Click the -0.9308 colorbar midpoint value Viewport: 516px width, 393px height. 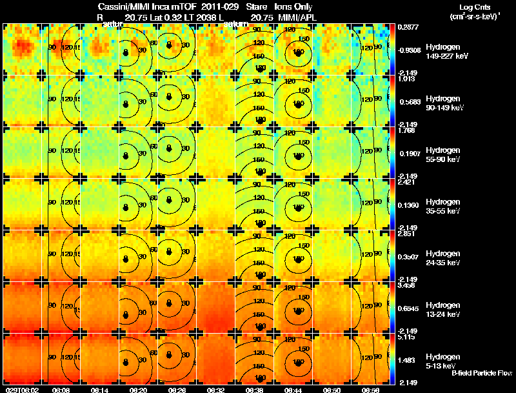click(x=409, y=50)
